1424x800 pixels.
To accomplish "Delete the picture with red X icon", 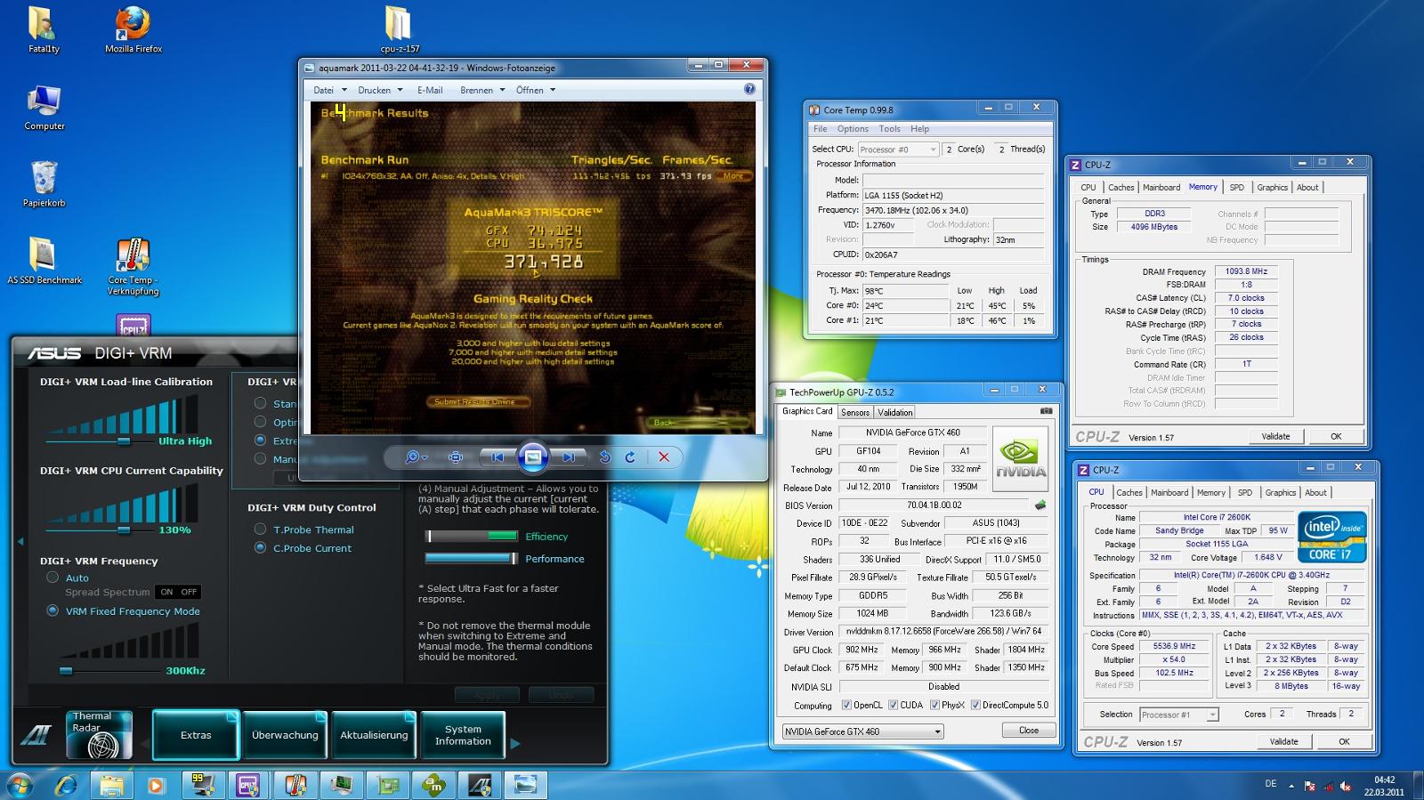I will [x=664, y=457].
